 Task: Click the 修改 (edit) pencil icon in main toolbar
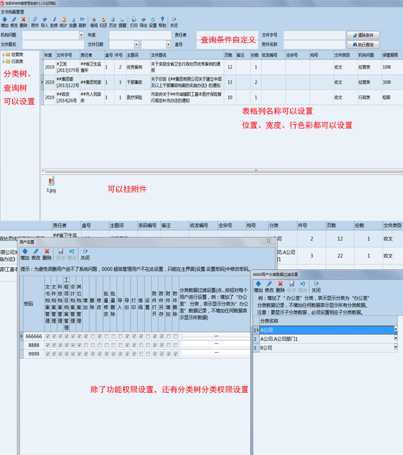click(14, 19)
